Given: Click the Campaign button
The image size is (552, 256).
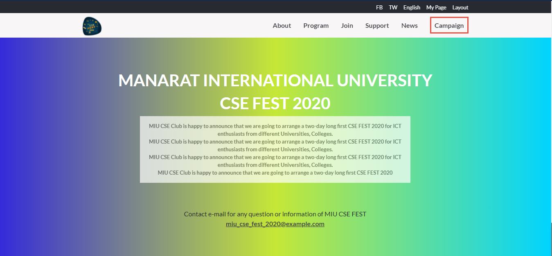Looking at the screenshot, I should (x=449, y=25).
